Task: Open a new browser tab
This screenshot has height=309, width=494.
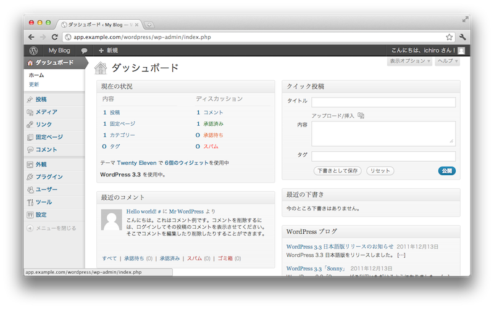Action: tap(149, 25)
